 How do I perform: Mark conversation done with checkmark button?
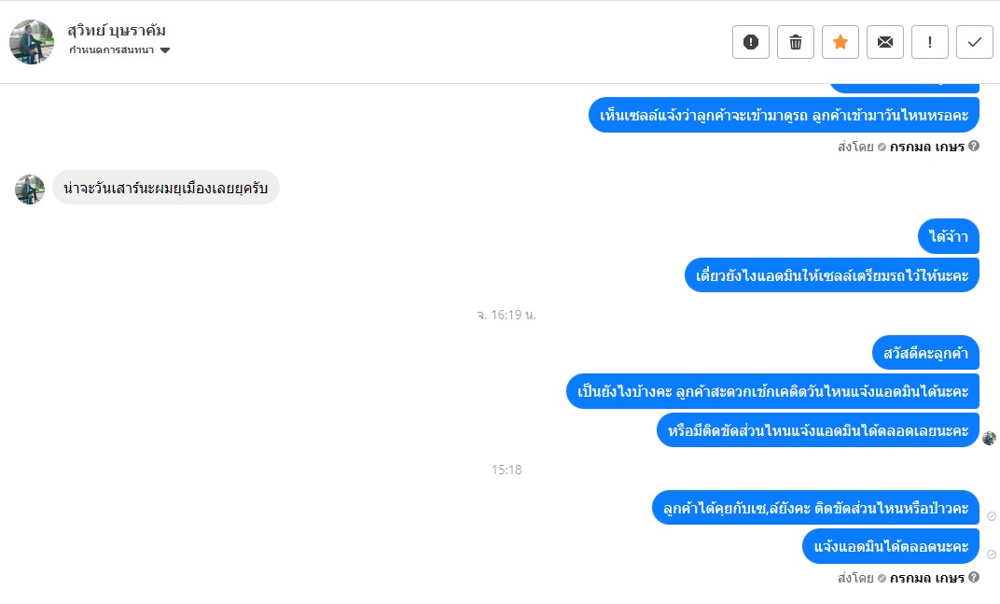click(975, 42)
